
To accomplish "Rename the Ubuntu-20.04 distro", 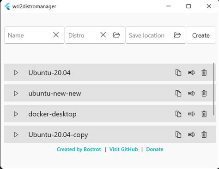I will [x=191, y=73].
